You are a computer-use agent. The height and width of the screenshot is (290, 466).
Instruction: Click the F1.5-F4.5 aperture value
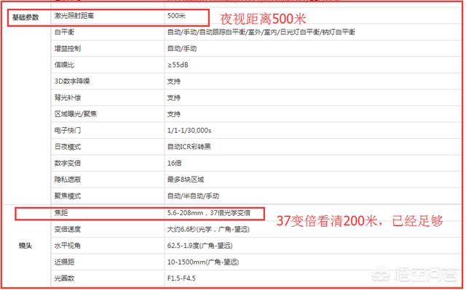pos(181,278)
